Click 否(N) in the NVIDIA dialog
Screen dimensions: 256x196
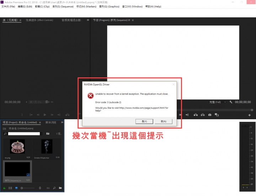tap(164, 121)
